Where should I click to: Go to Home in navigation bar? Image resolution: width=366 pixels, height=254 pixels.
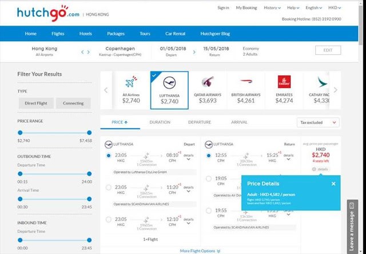[30, 34]
